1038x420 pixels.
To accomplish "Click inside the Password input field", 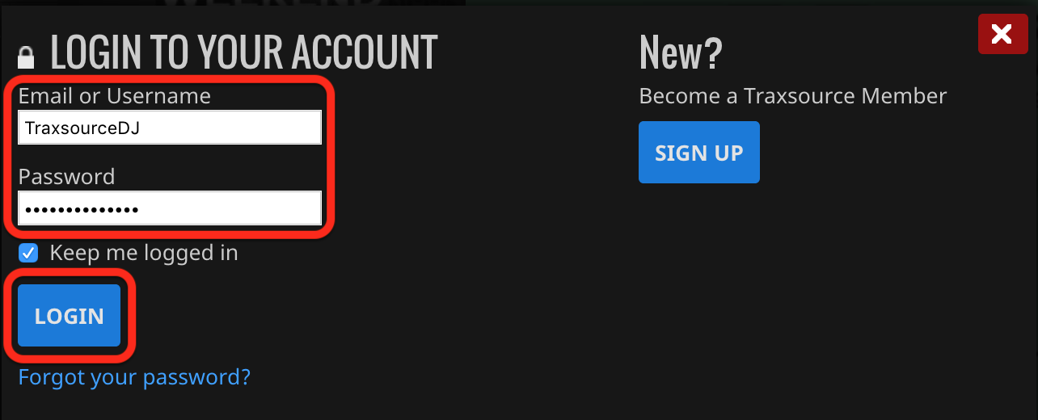I will (170, 208).
